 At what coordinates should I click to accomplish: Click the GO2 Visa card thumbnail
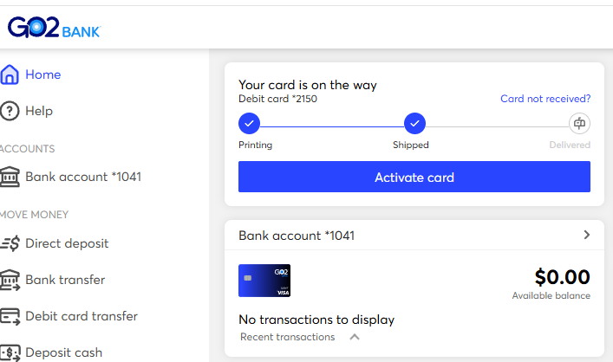coord(264,281)
